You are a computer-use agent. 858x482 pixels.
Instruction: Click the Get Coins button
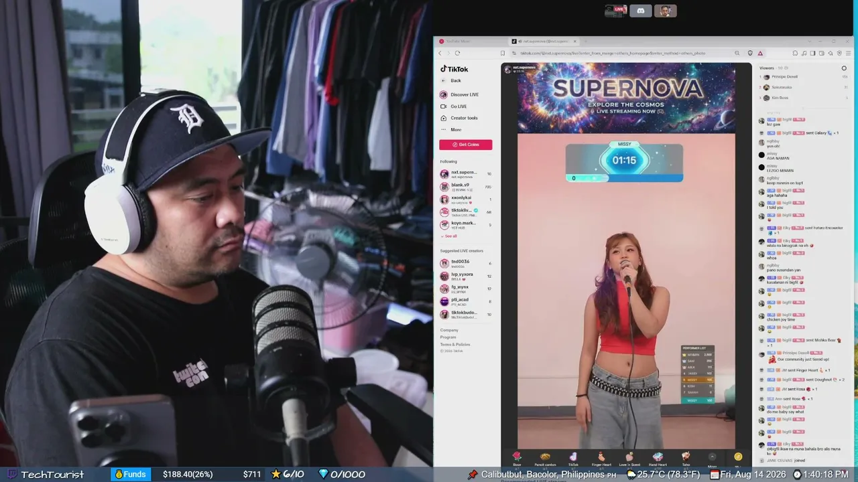tap(466, 145)
